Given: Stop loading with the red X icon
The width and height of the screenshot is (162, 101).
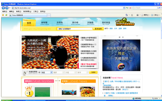Looking at the screenshot, I should click(130, 8).
